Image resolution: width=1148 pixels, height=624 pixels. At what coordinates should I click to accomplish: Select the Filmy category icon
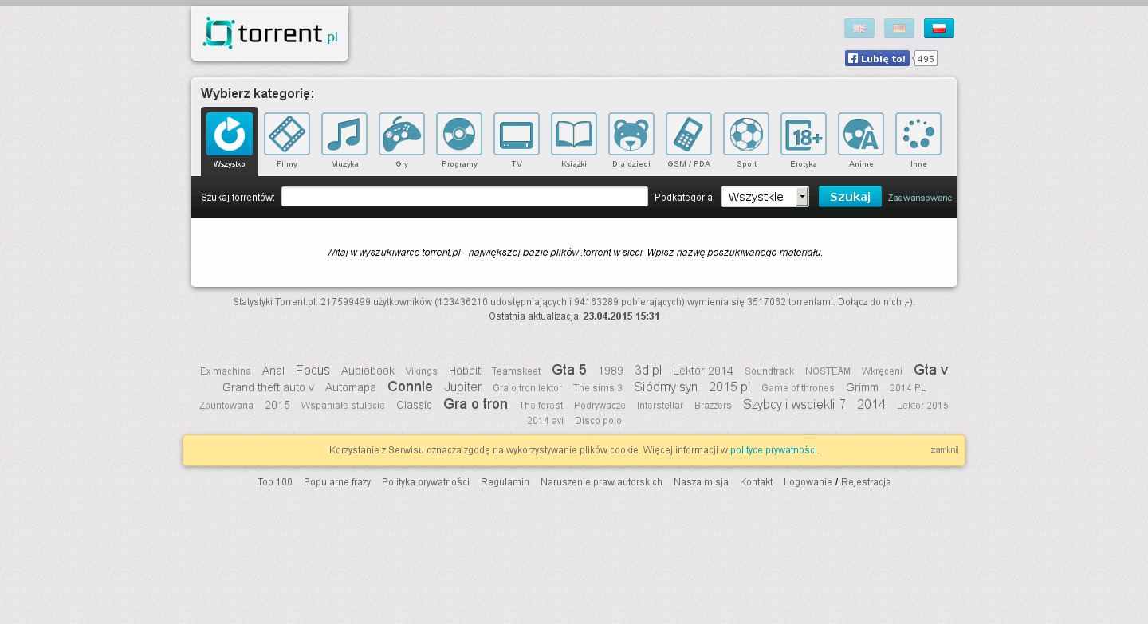[x=287, y=134]
